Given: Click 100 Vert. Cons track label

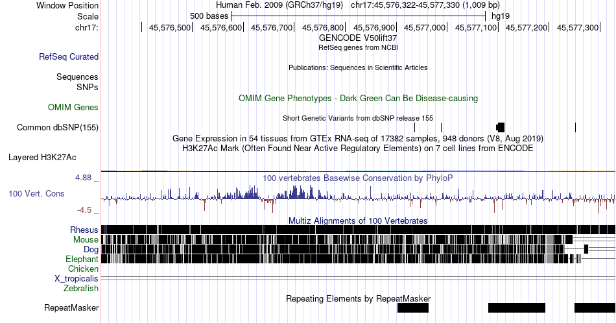Looking at the screenshot, I should [x=36, y=193].
